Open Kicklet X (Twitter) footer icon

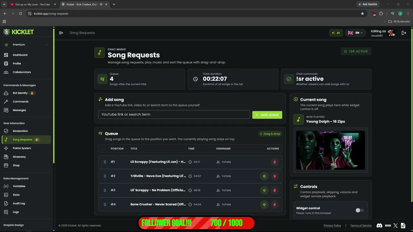(x=396, y=226)
